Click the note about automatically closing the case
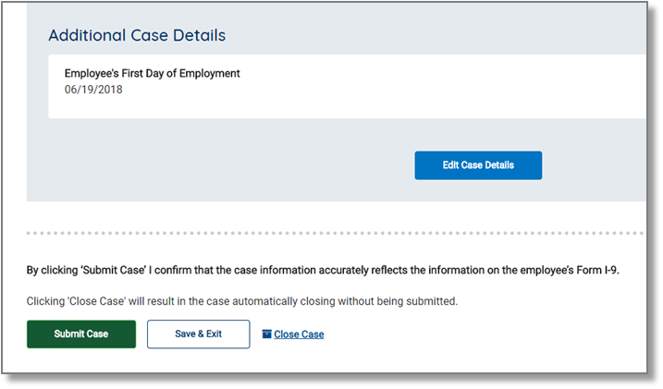The width and height of the screenshot is (663, 389). point(242,301)
